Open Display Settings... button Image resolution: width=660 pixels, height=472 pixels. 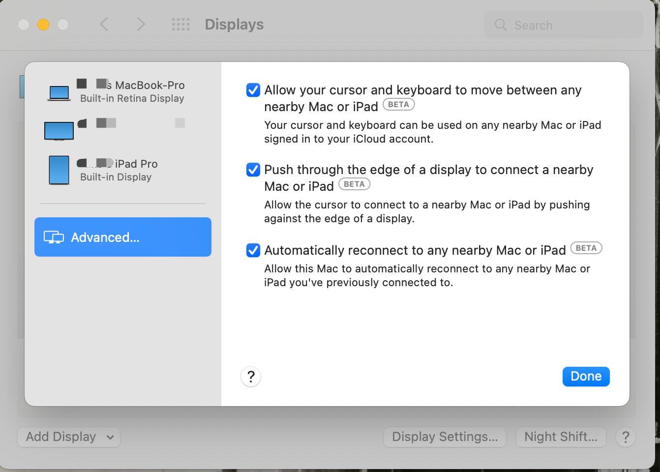445,437
